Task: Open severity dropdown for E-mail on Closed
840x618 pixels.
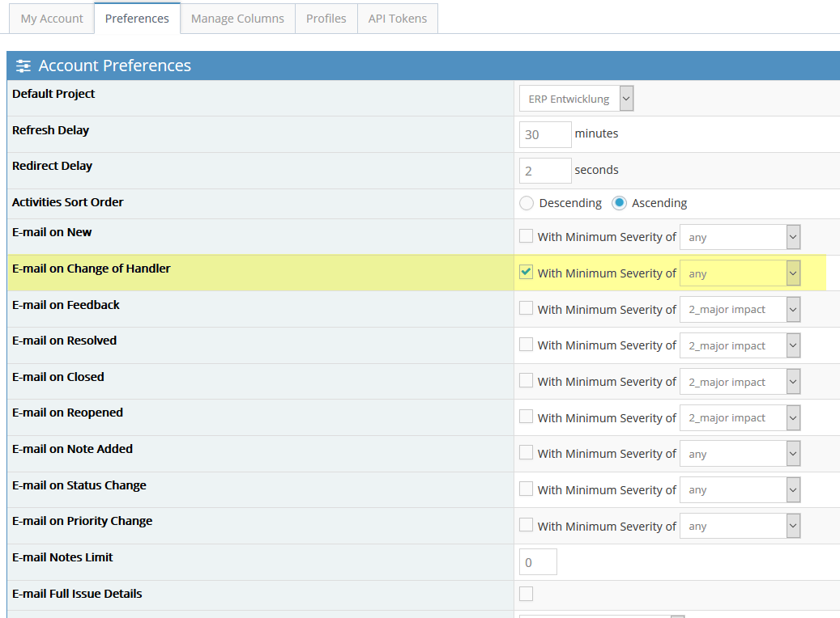Action: click(x=740, y=382)
